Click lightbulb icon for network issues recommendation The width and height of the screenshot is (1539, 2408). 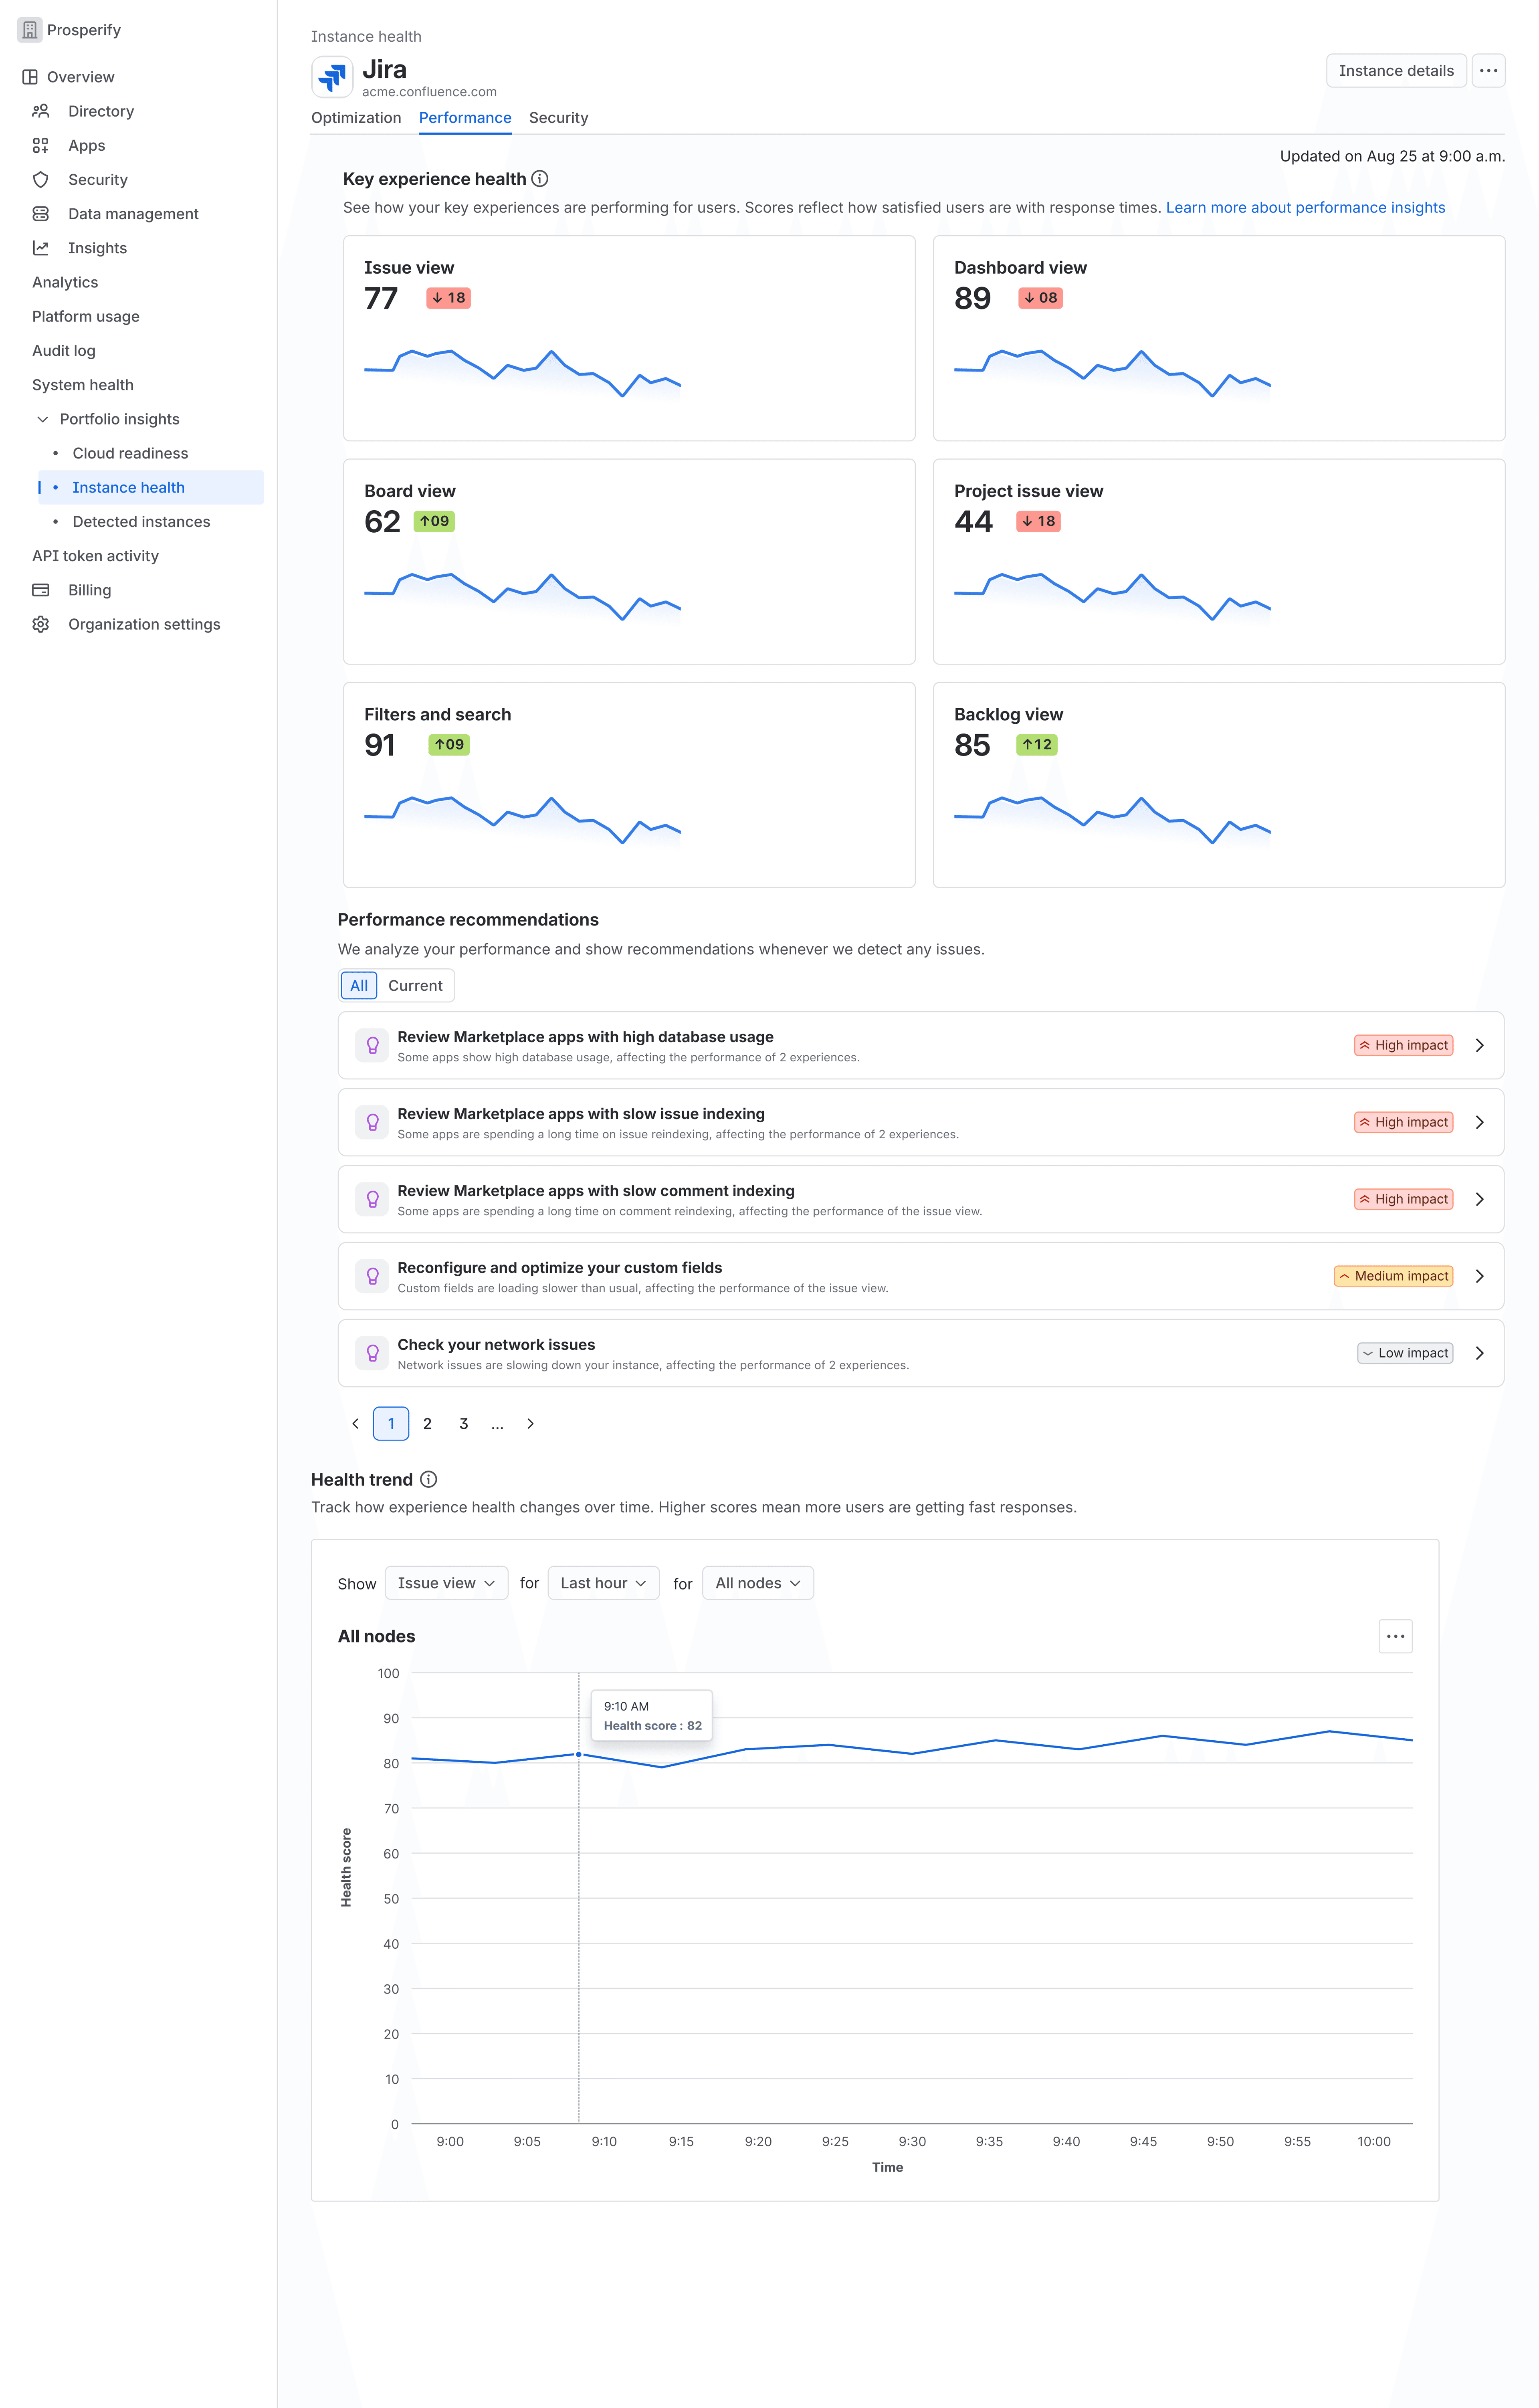[372, 1353]
